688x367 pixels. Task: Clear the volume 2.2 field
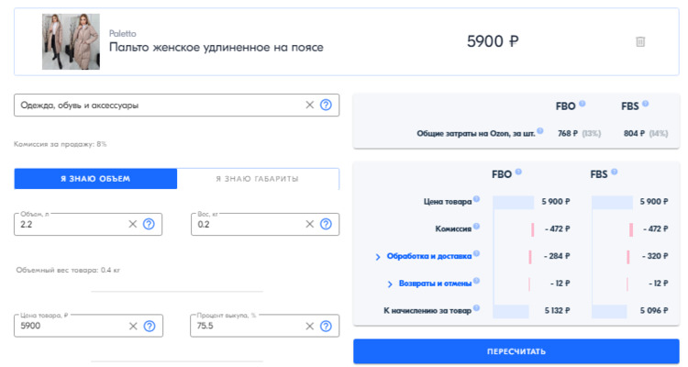133,224
